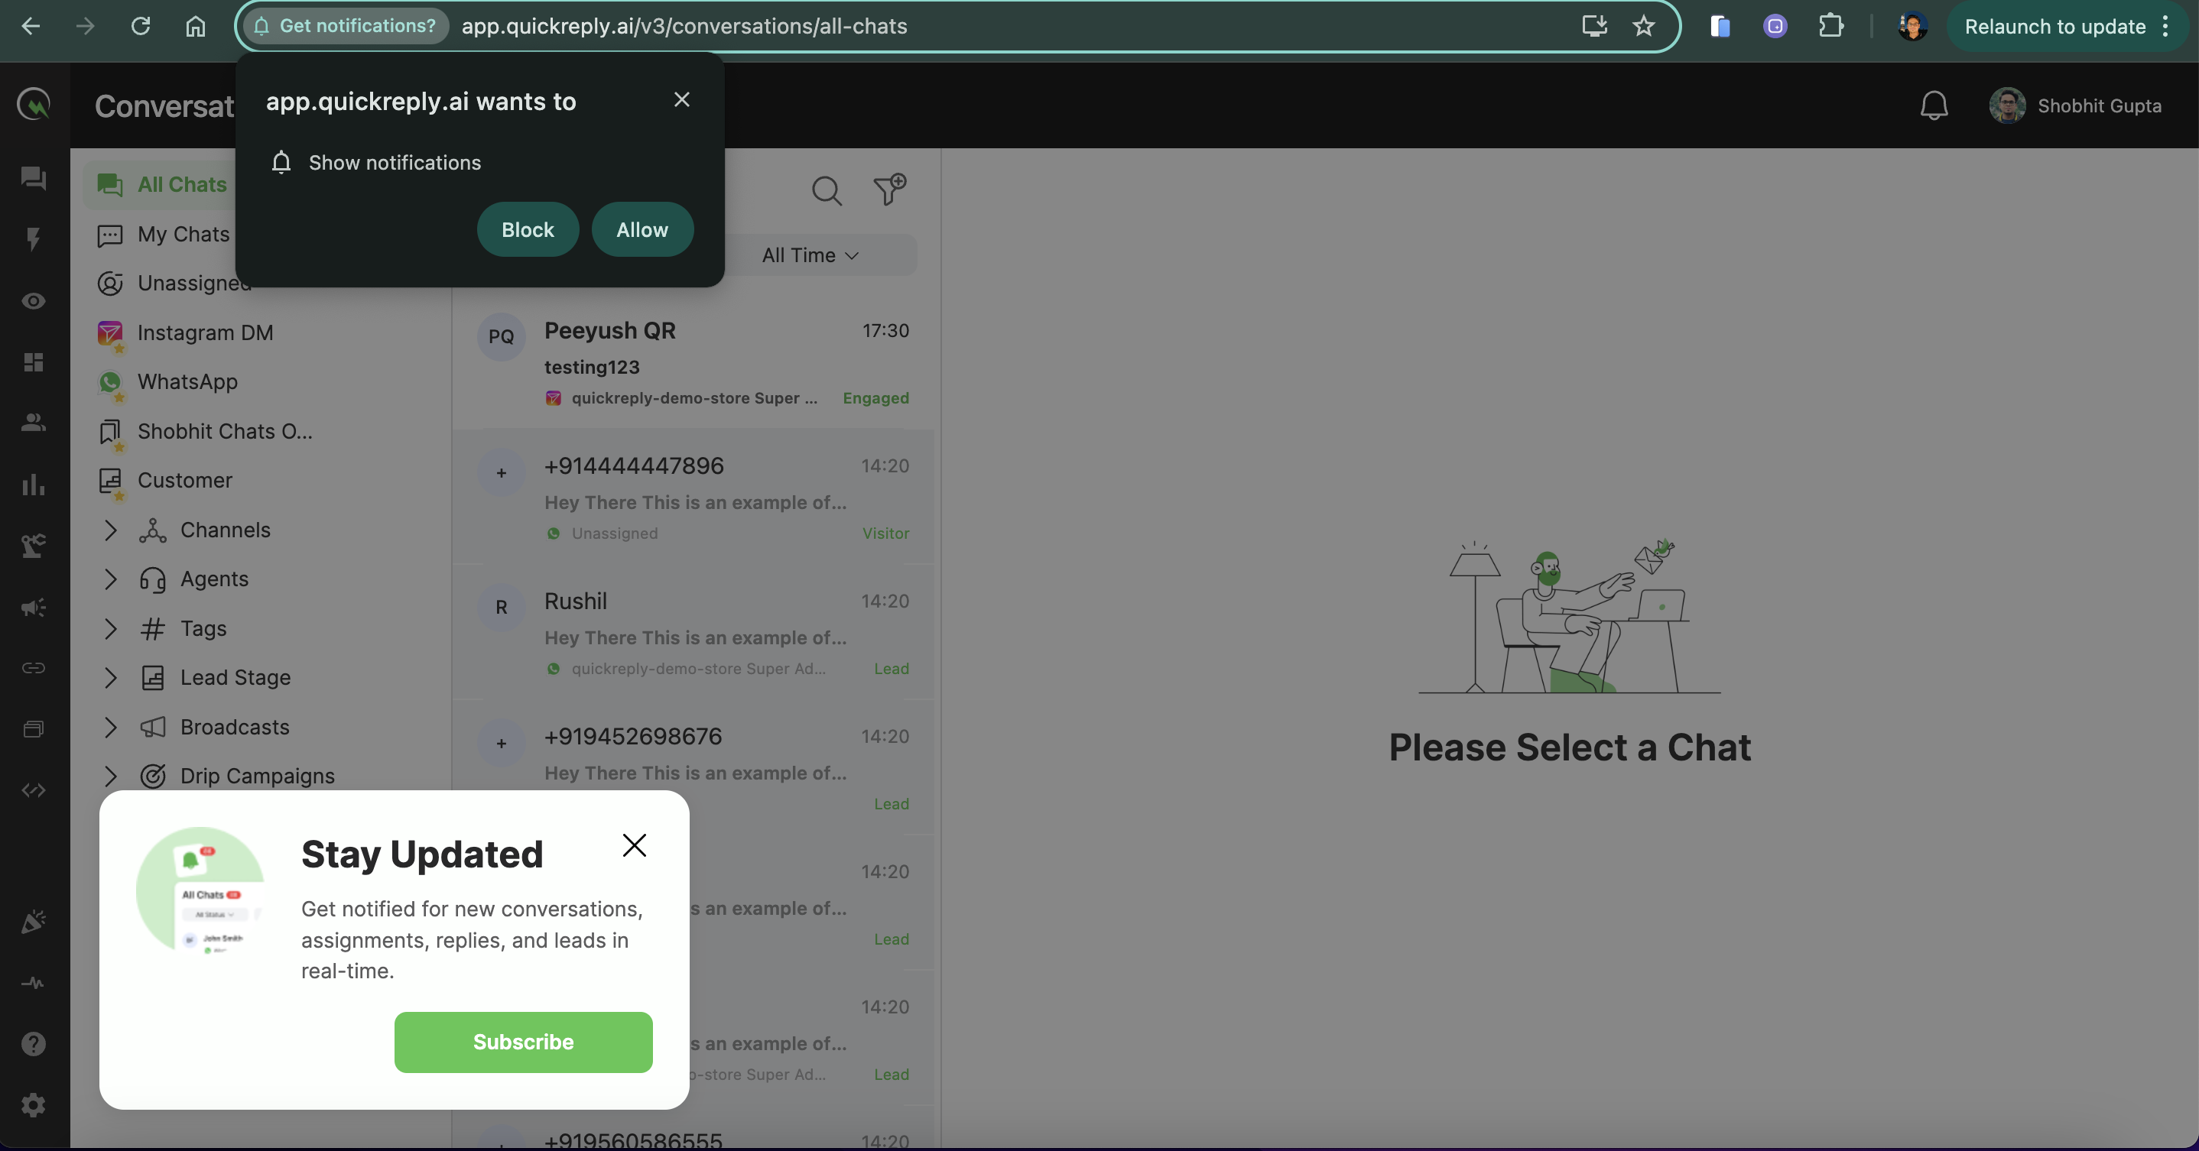Click the Visitor status label
2199x1151 pixels.
point(885,534)
